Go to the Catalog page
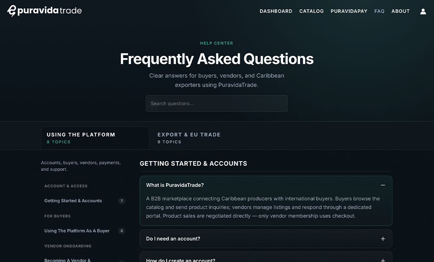 tap(312, 11)
